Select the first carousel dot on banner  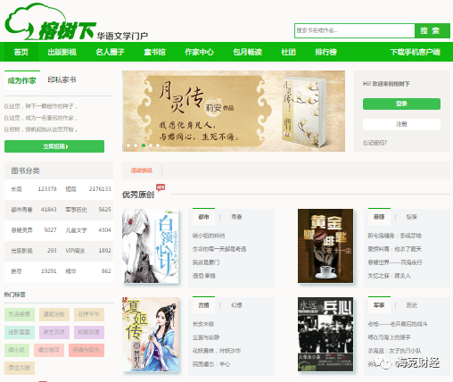coord(128,145)
